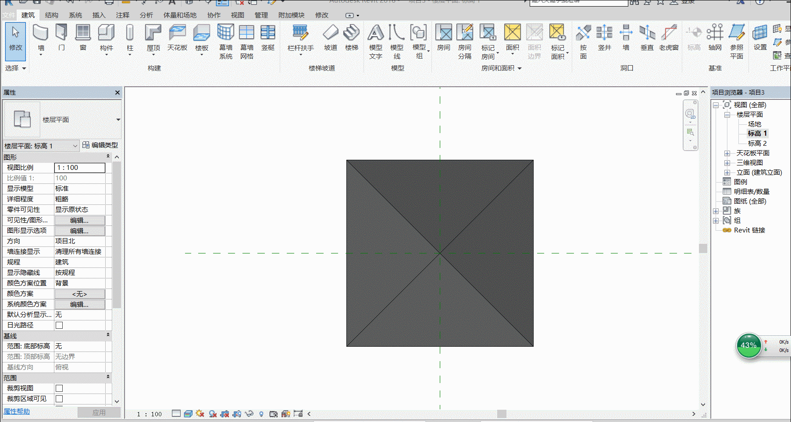
Task: Expand the 三维视图 tree node
Action: [x=727, y=163]
